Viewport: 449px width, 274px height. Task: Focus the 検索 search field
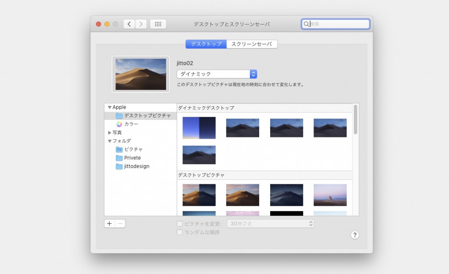(x=335, y=24)
